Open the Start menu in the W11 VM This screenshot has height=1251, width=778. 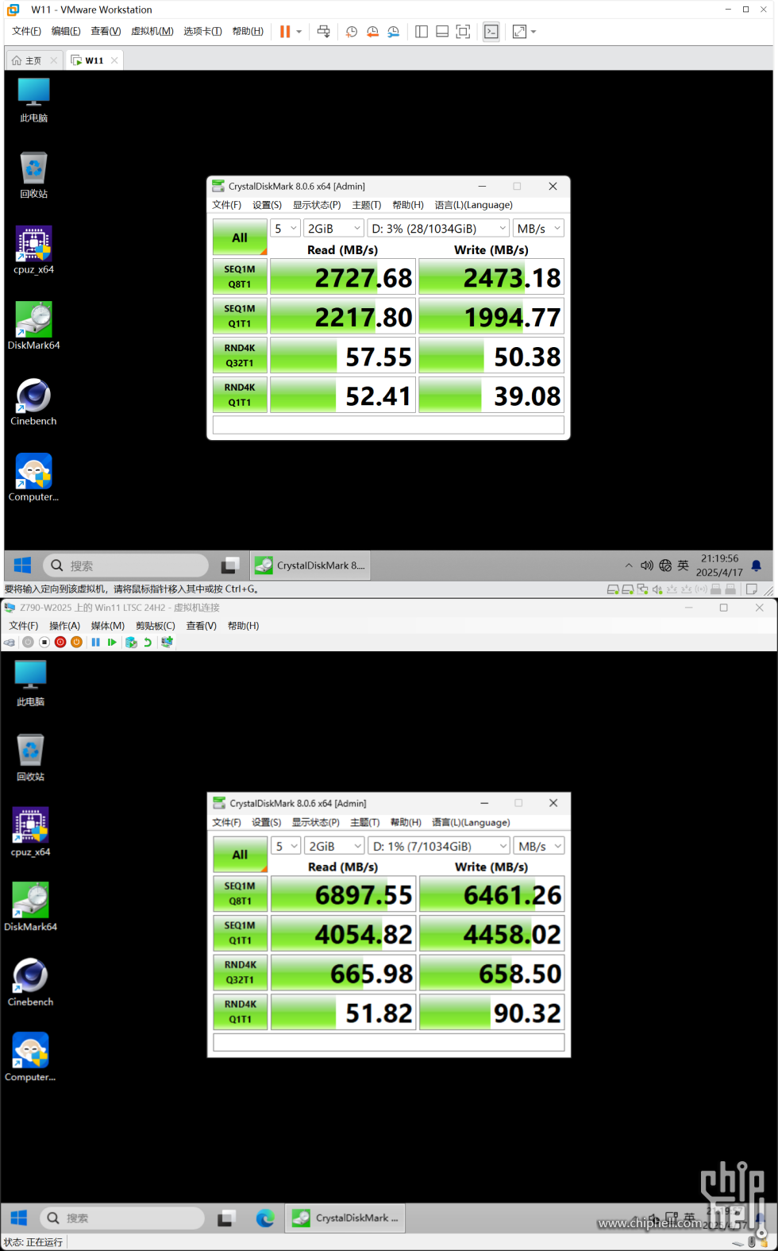pyautogui.click(x=22, y=566)
